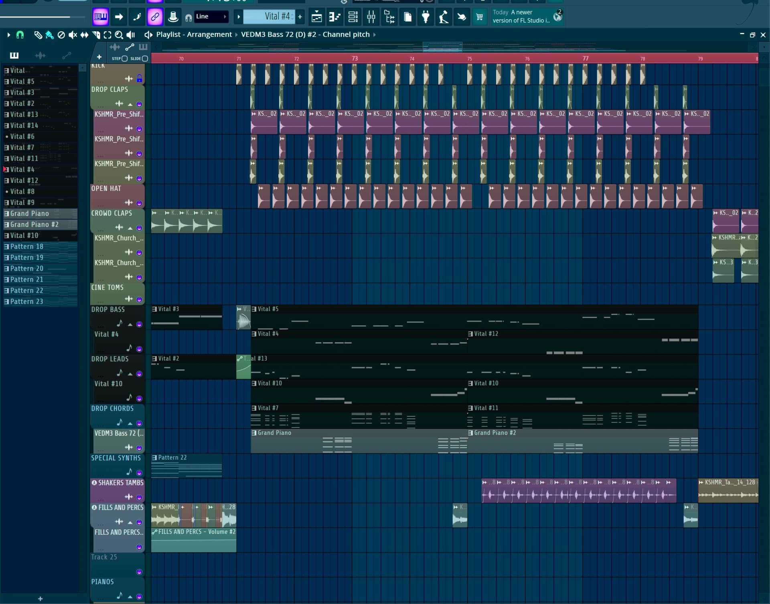
Task: Open the Playlist view button
Action: click(316, 17)
